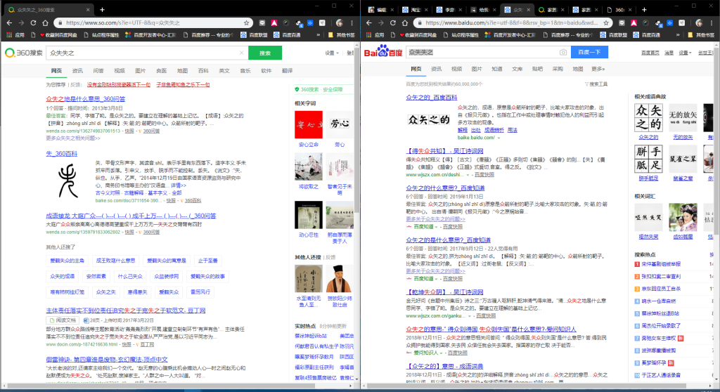Open home page in right browser window
Screen dimensions: 720x392
404,22
